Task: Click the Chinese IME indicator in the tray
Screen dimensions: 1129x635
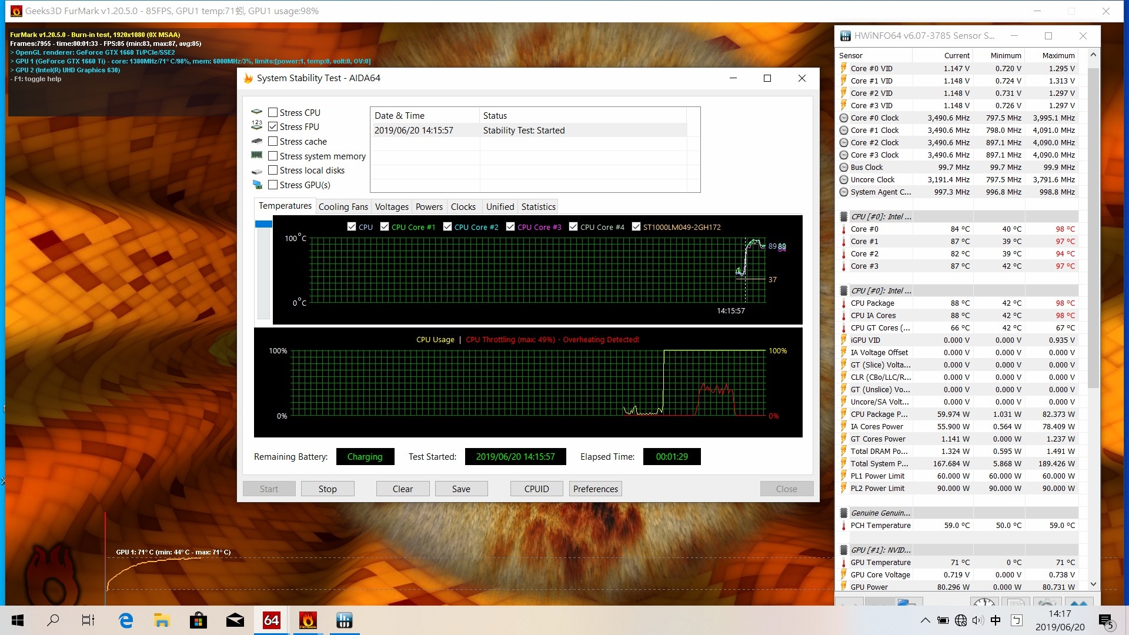Action: coord(996,620)
